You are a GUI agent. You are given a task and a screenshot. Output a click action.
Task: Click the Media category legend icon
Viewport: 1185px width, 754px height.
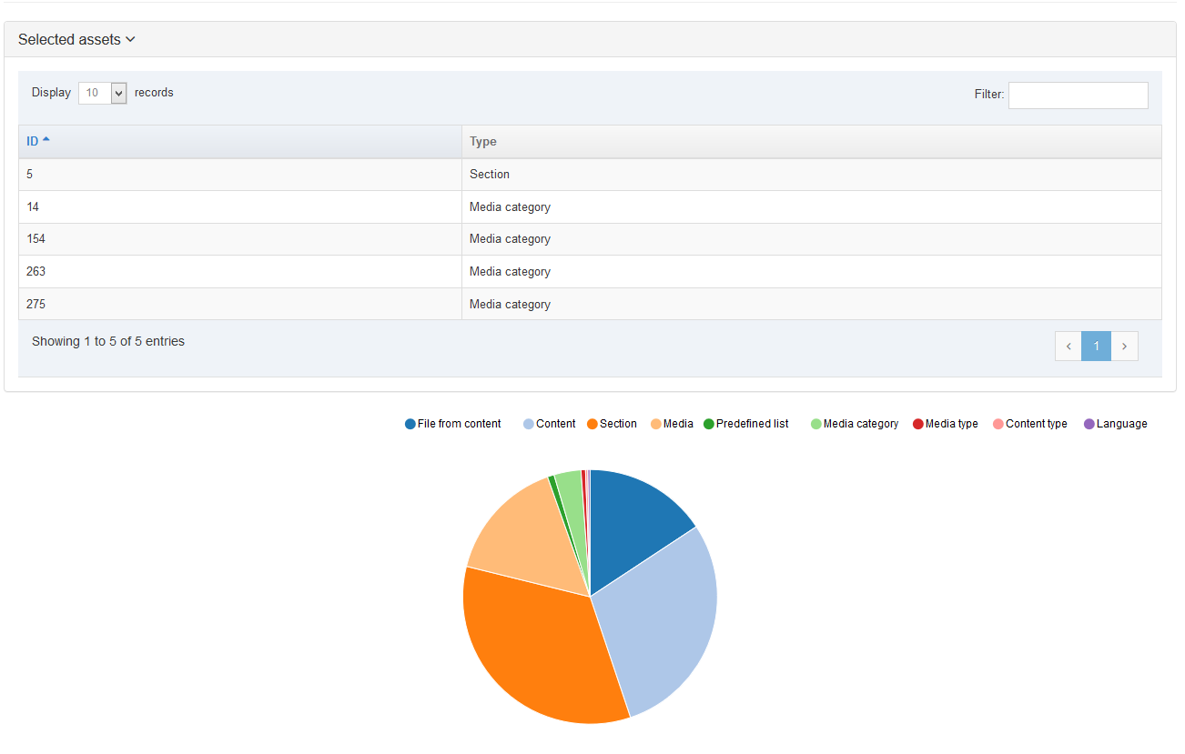[x=816, y=424]
